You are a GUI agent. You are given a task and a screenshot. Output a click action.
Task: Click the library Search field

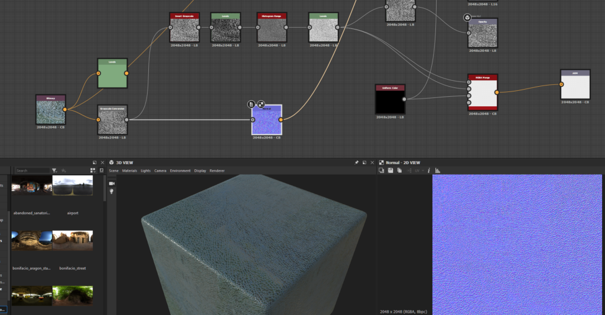click(x=32, y=170)
